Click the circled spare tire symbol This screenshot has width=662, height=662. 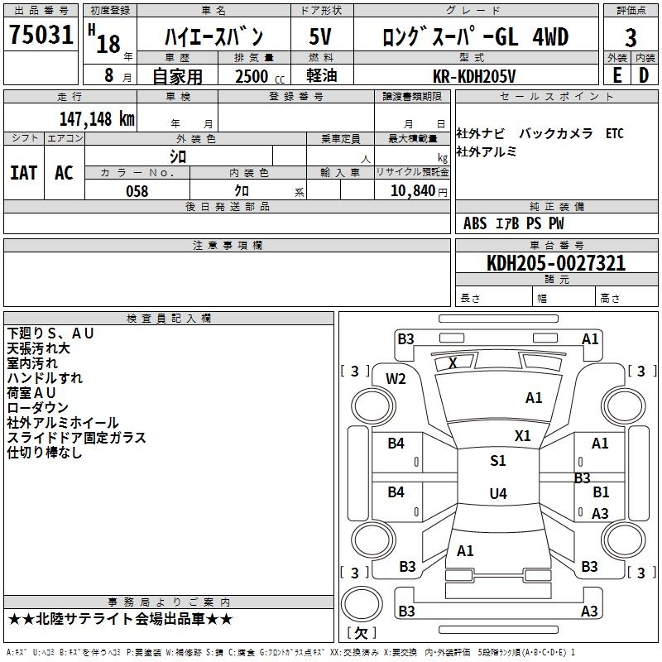(360, 602)
